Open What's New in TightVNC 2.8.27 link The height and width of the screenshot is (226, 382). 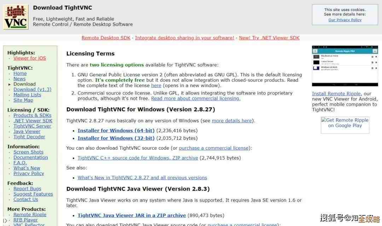(x=142, y=178)
